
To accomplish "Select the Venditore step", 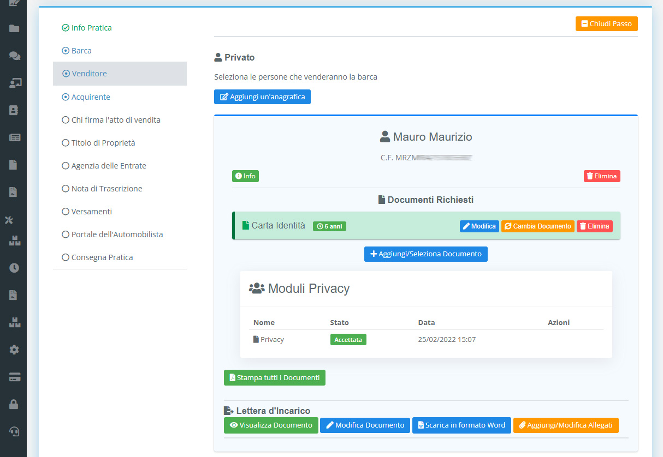I will pyautogui.click(x=120, y=74).
